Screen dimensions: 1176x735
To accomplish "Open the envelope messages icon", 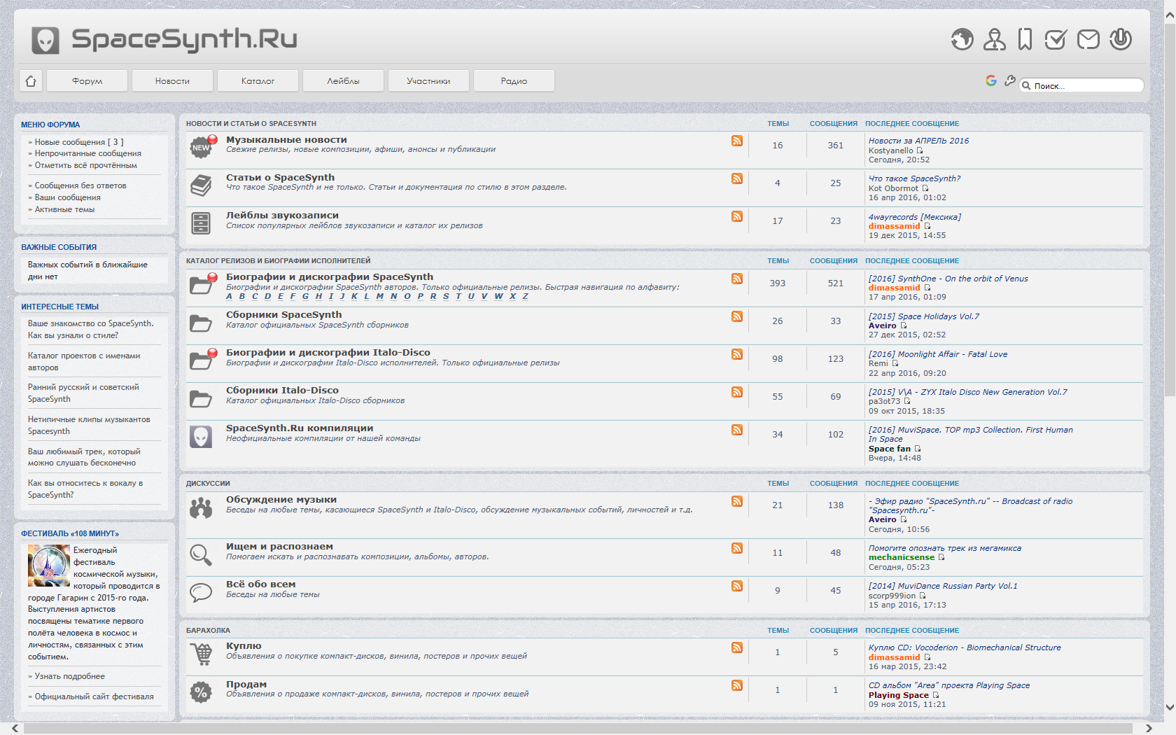I will [x=1088, y=39].
